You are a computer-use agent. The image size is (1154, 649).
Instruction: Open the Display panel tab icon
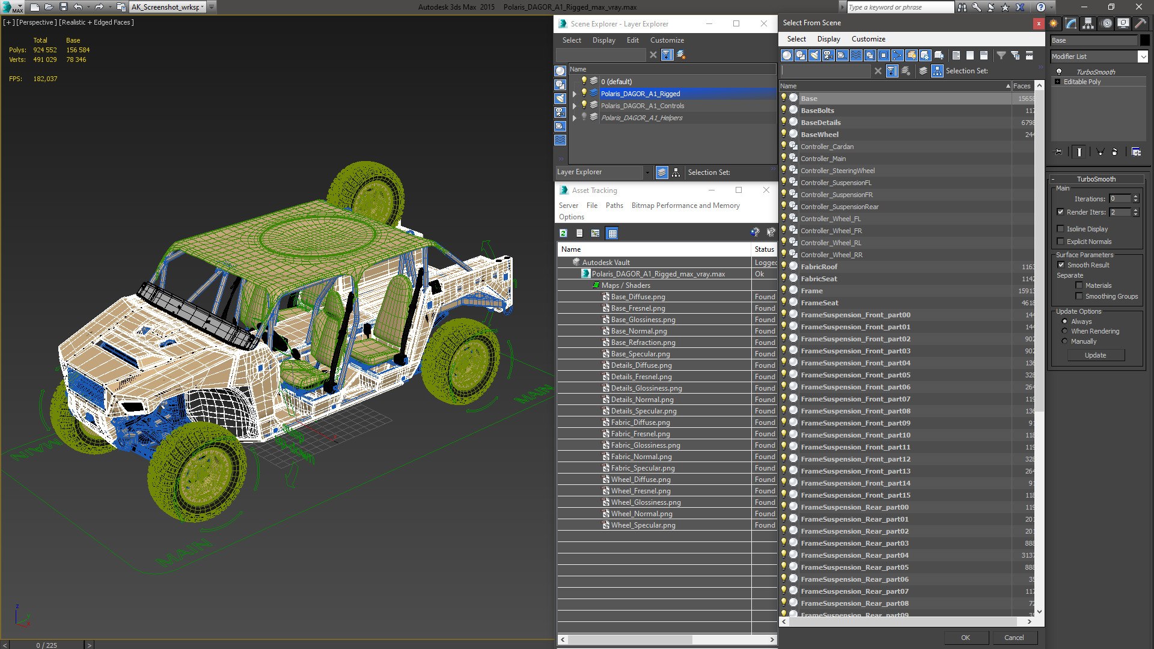click(x=1123, y=23)
